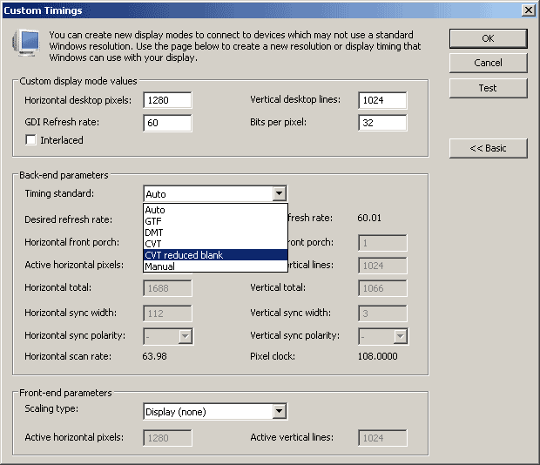Open the Horizontal sync polarity dropdown
The width and height of the screenshot is (540, 465).
click(x=185, y=336)
